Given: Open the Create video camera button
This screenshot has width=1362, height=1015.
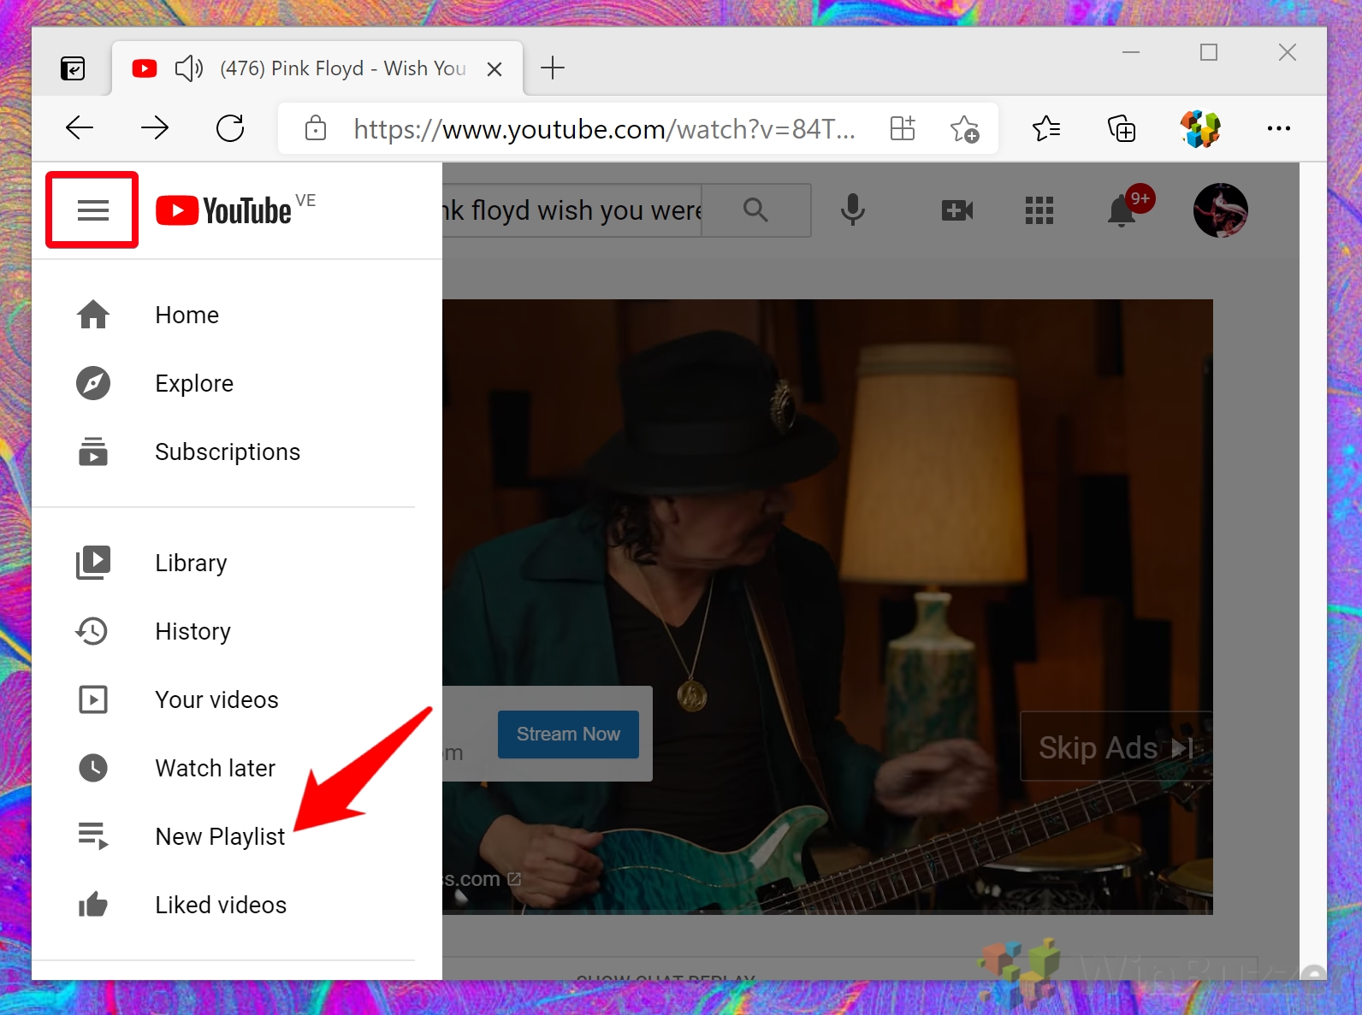Looking at the screenshot, I should click(x=957, y=210).
